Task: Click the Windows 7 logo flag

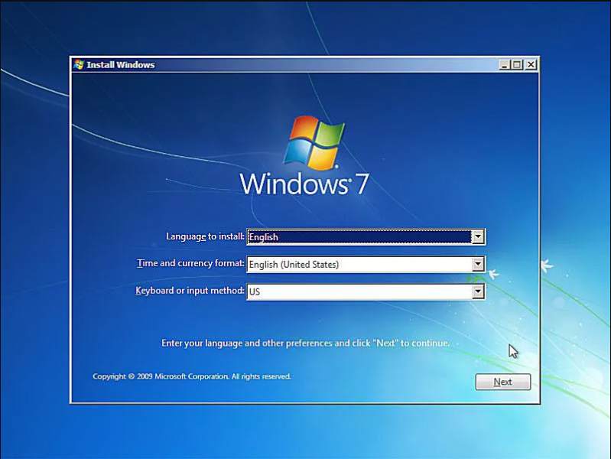Action: click(314, 143)
